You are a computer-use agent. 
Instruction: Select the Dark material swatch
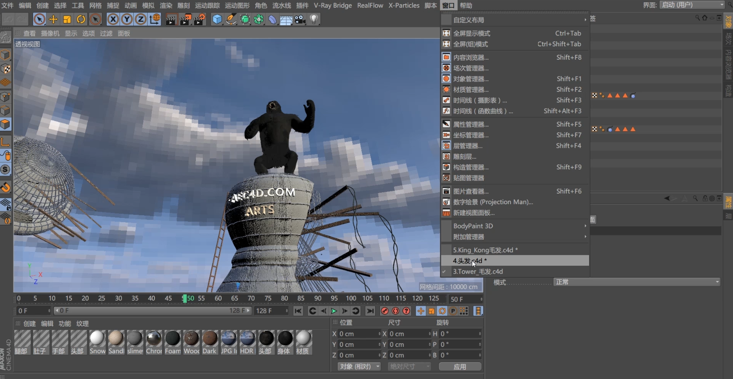[x=210, y=342]
